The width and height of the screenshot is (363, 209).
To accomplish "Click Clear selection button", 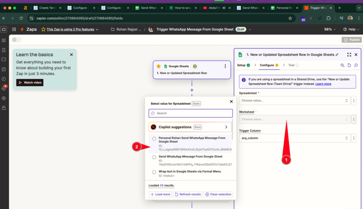I will pos(218,194).
